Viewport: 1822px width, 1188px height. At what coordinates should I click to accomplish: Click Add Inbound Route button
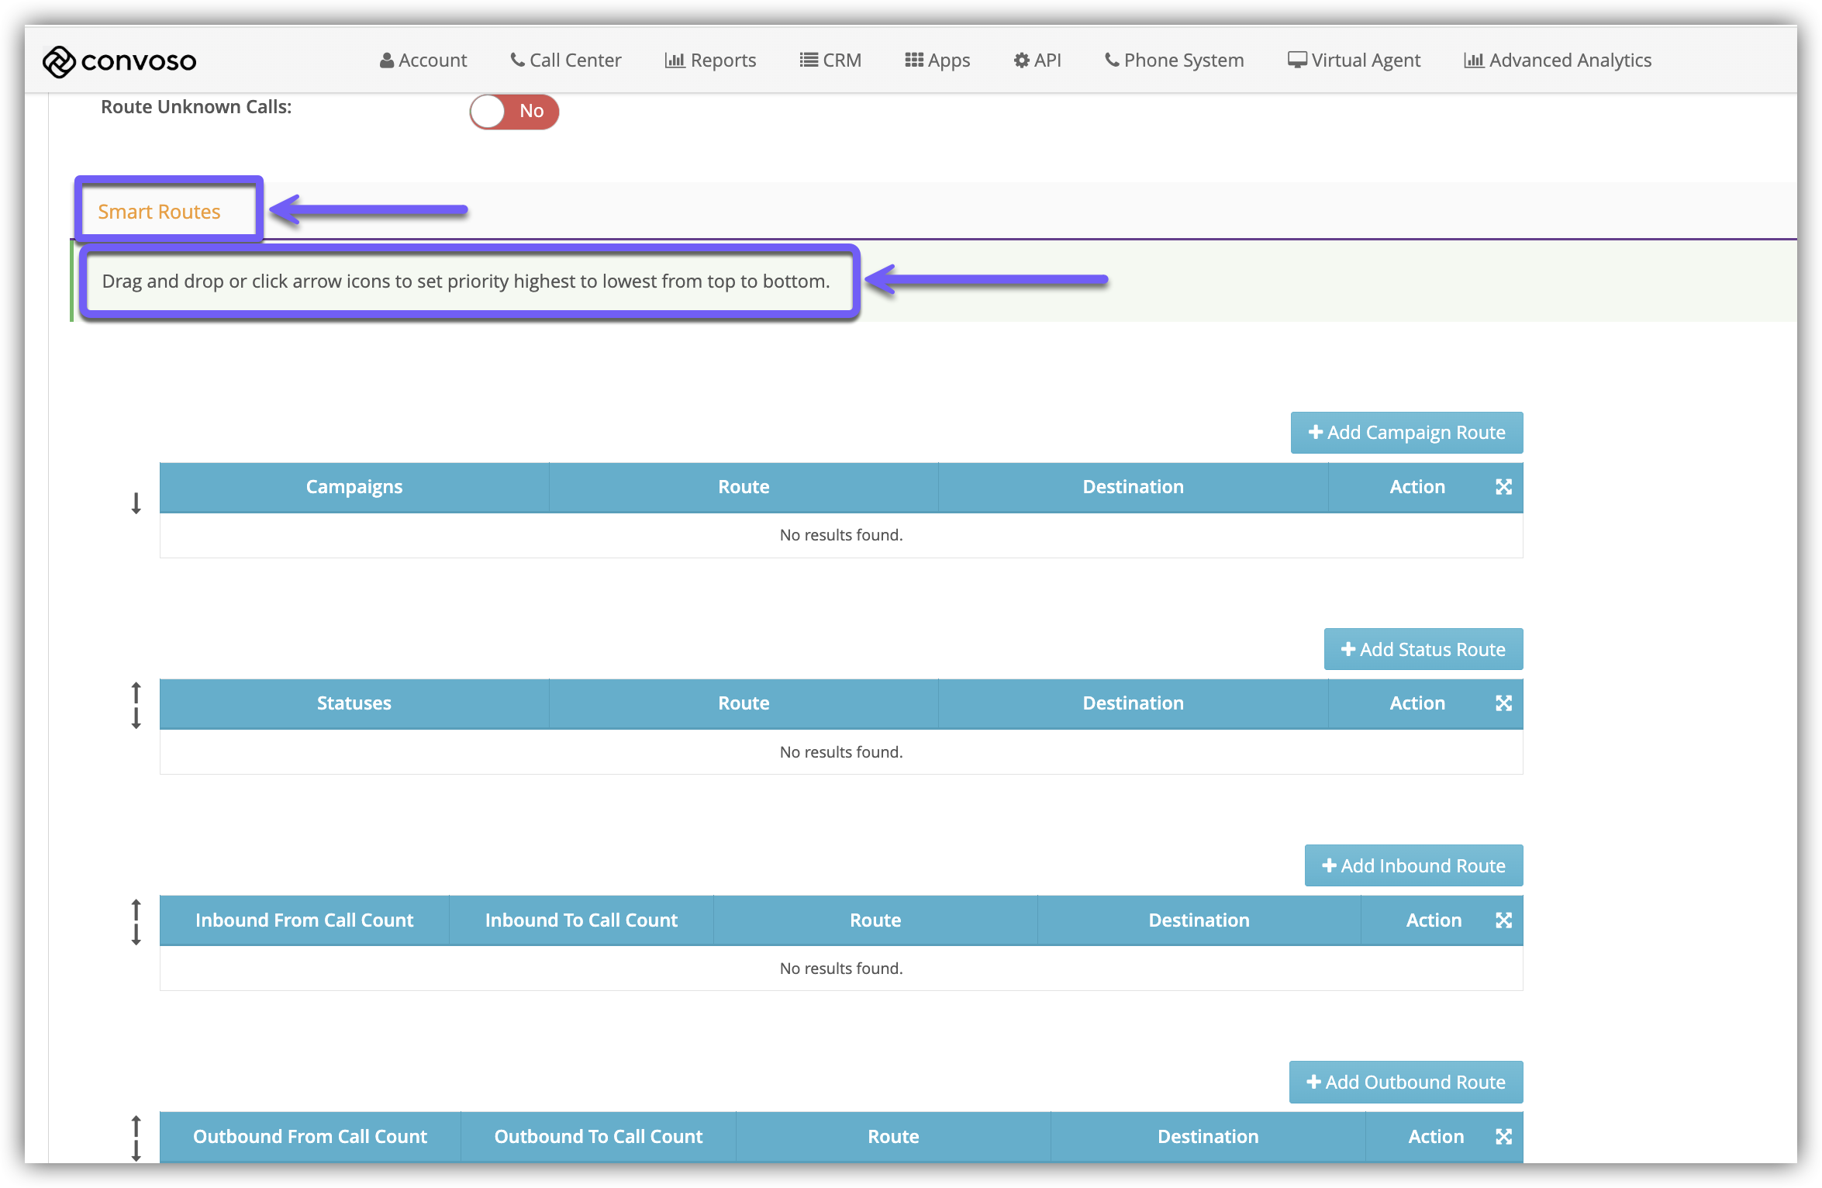pyautogui.click(x=1413, y=866)
